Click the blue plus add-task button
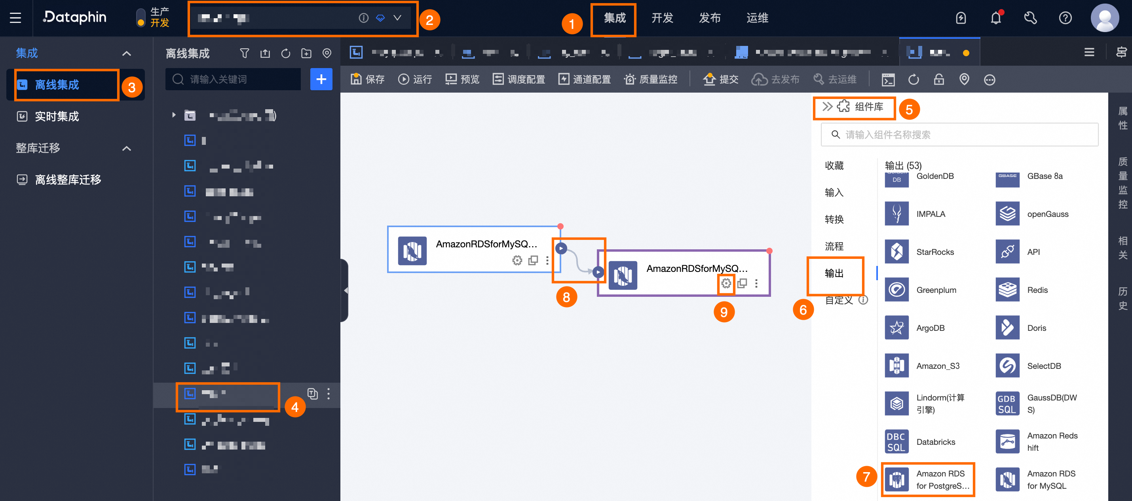The image size is (1132, 501). [x=321, y=79]
